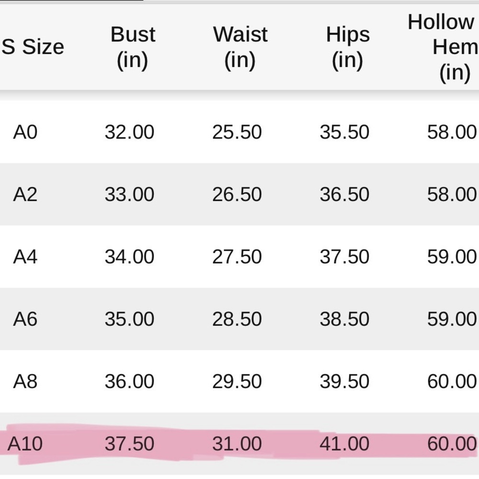
Task: Click waist value 26.50 for A2
Action: [237, 194]
